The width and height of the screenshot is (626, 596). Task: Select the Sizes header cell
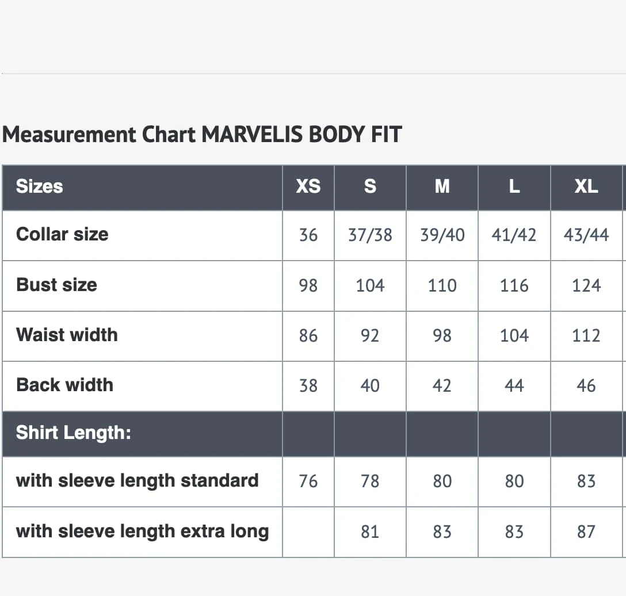[x=39, y=186]
